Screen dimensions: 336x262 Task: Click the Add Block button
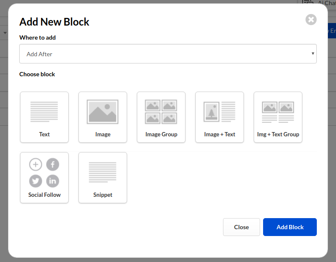(290, 227)
